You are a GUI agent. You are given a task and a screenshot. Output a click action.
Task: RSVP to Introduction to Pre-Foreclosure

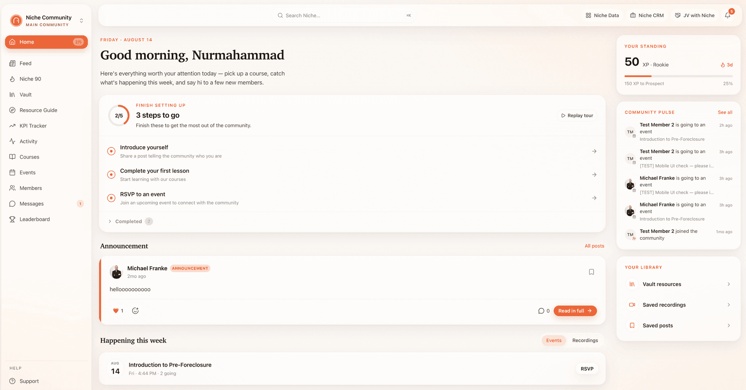coord(587,369)
